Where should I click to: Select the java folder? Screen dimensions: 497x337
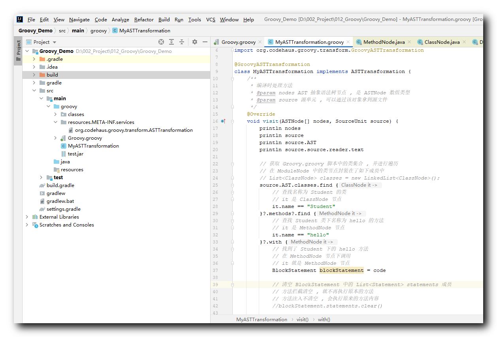click(65, 161)
